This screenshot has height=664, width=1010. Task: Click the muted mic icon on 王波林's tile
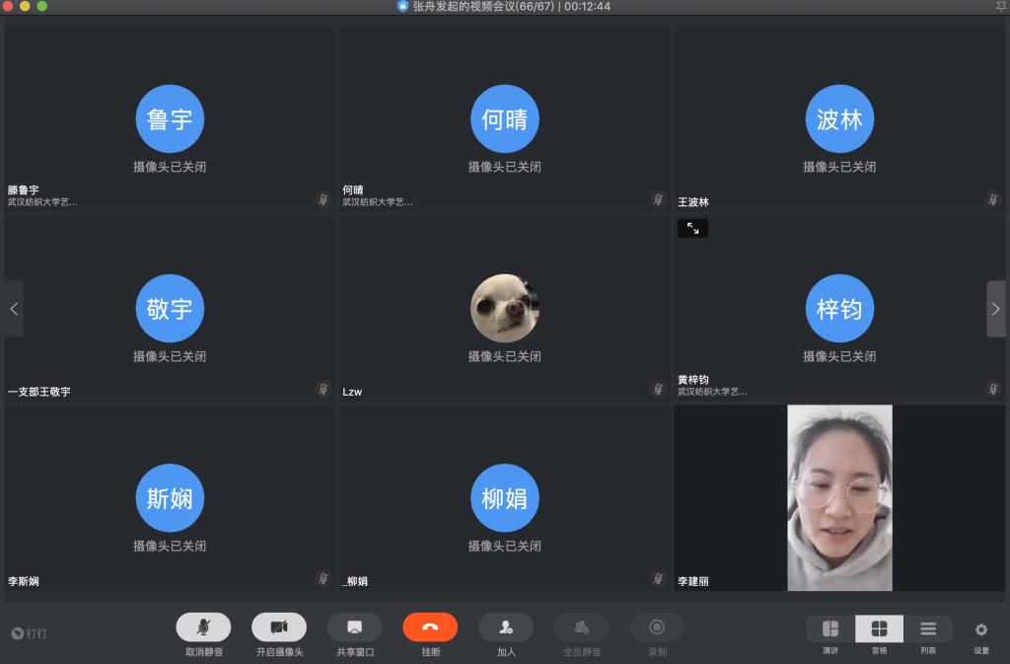click(x=992, y=199)
